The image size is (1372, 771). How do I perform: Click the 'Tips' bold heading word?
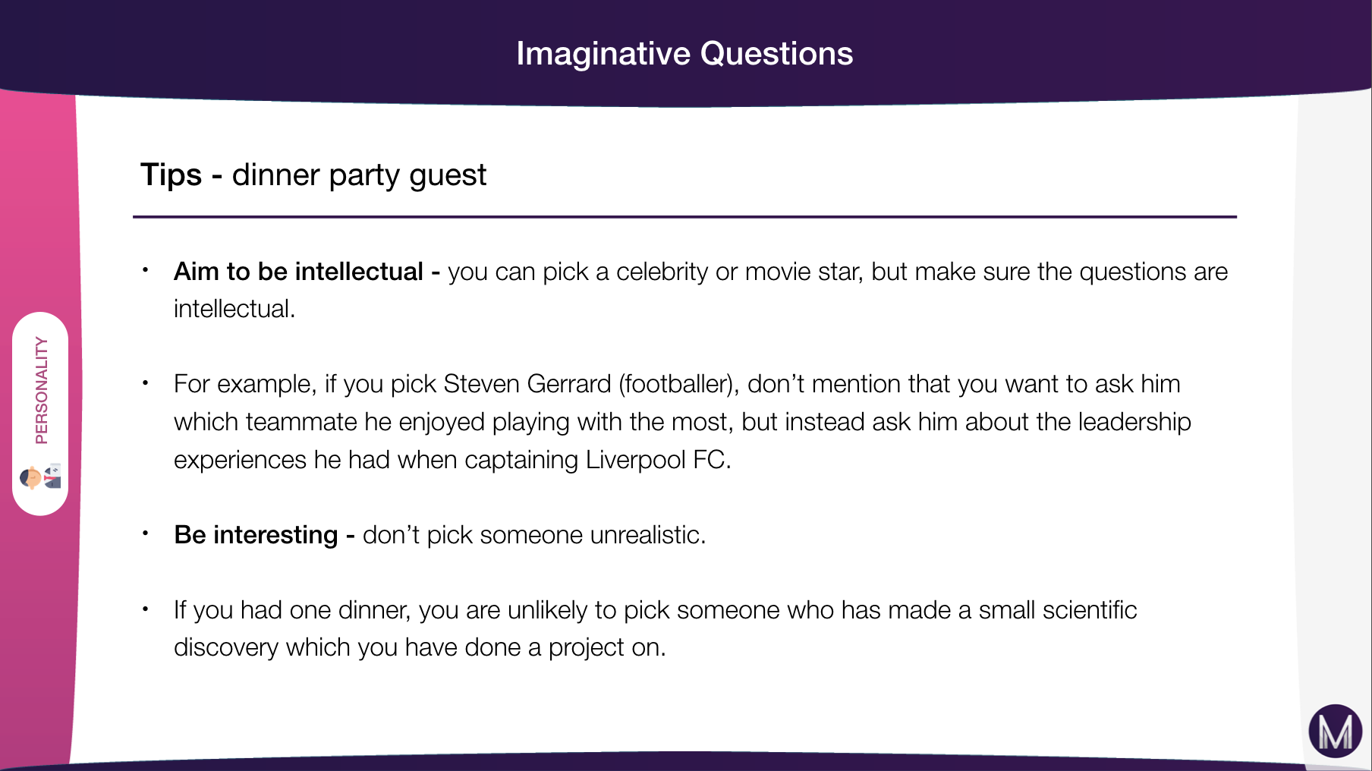pyautogui.click(x=171, y=175)
